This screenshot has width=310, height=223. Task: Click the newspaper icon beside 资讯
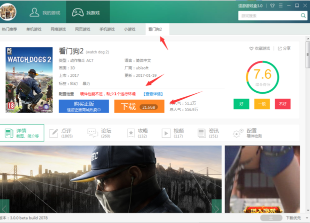[x=201, y=133]
